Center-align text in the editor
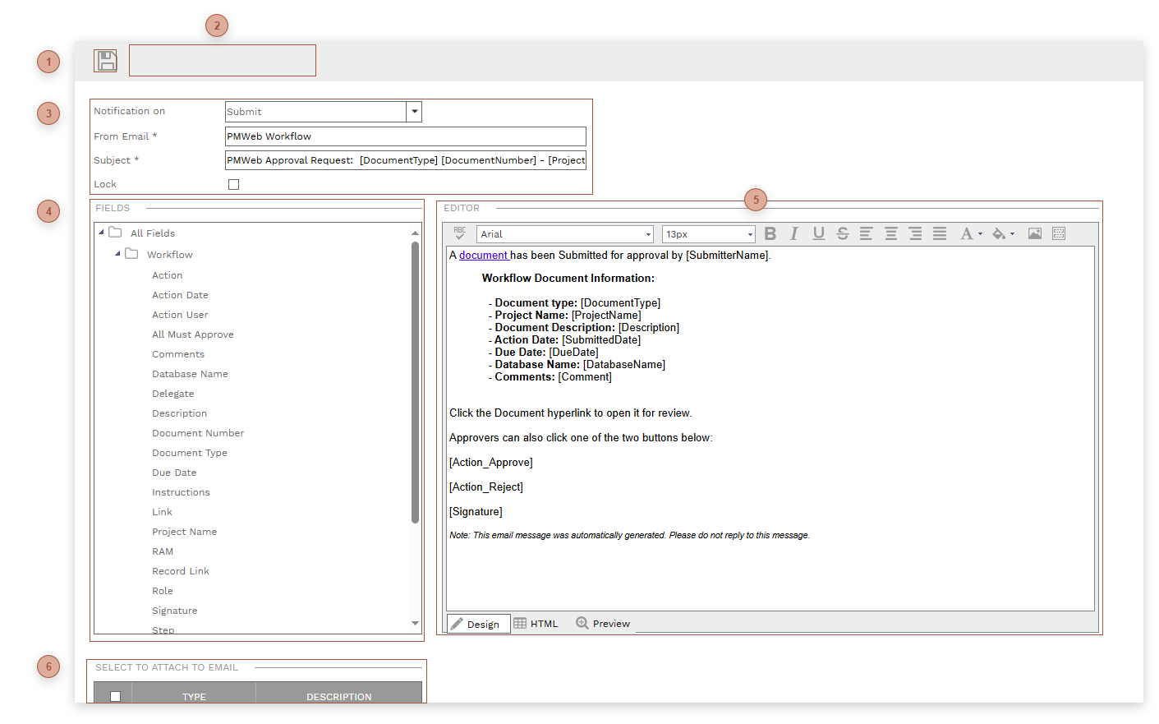 [x=890, y=233]
